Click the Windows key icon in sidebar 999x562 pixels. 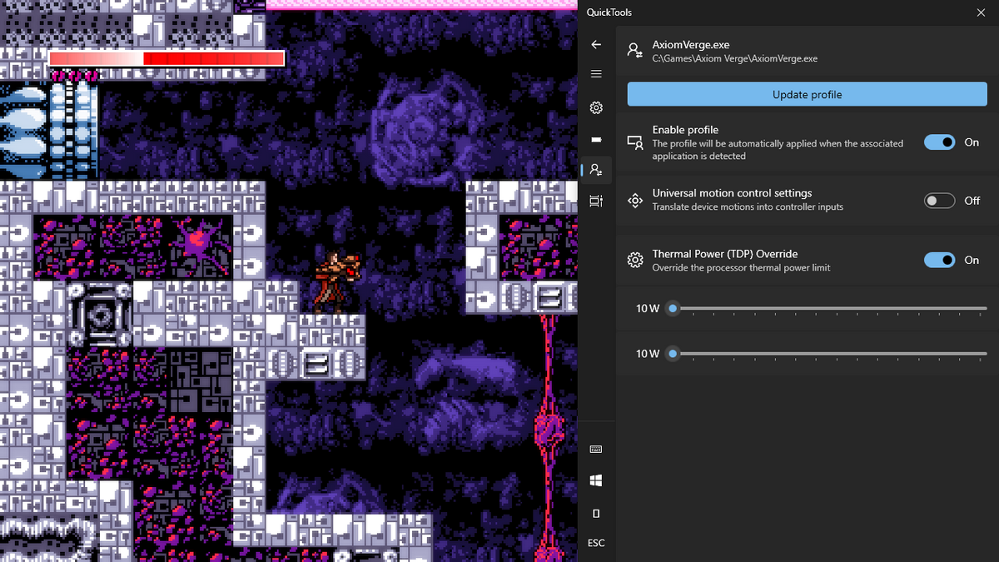point(596,481)
